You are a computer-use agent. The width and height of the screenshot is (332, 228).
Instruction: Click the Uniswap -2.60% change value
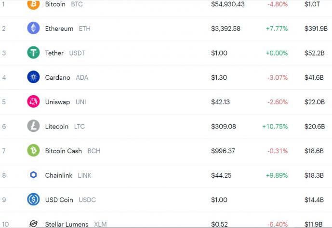(x=278, y=102)
